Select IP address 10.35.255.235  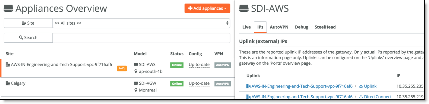[x=410, y=86]
